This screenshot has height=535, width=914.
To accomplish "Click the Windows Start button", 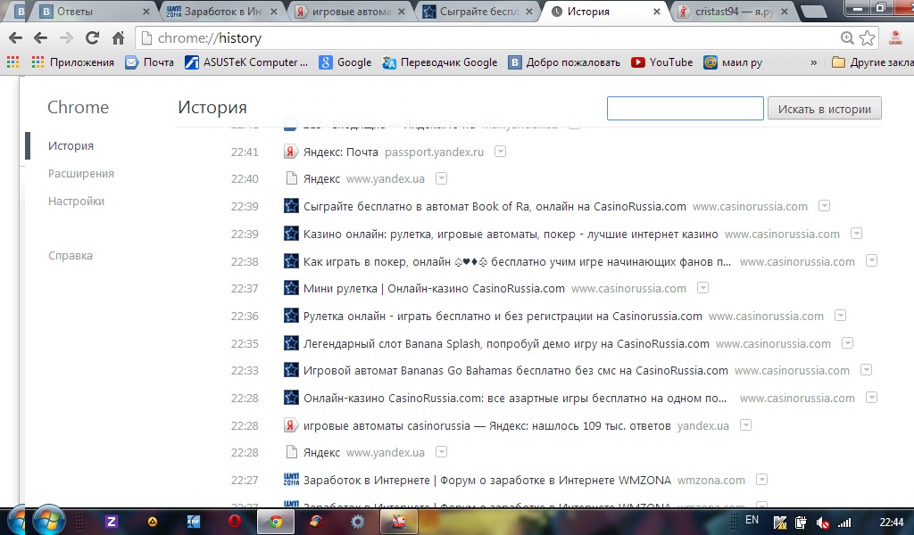I will pos(48,520).
